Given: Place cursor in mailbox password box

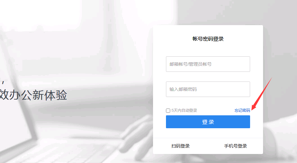Looking at the screenshot, I should (208, 89).
